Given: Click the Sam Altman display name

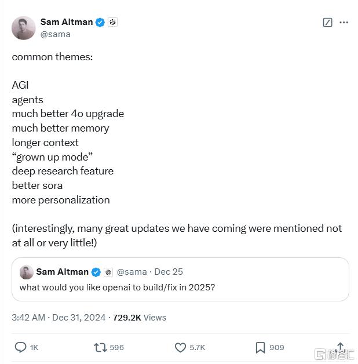Looking at the screenshot, I should tap(66, 22).
